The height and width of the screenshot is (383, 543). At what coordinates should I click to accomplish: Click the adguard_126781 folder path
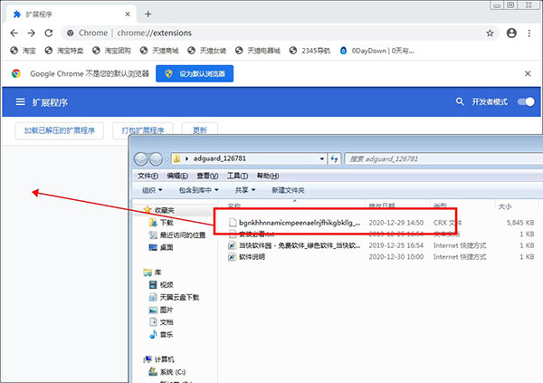[x=220, y=158]
